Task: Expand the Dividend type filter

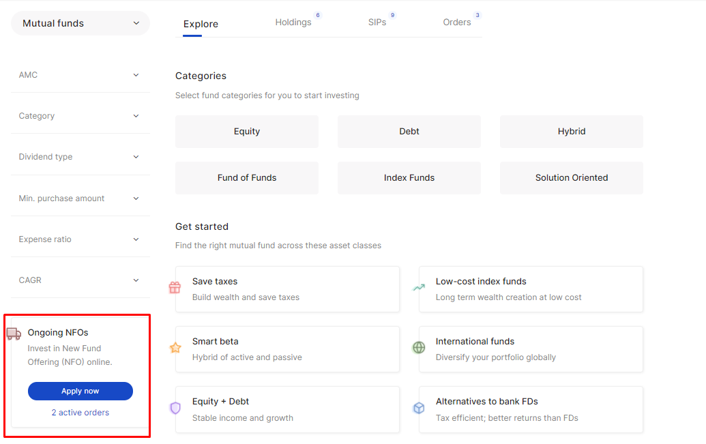Action: click(x=80, y=157)
